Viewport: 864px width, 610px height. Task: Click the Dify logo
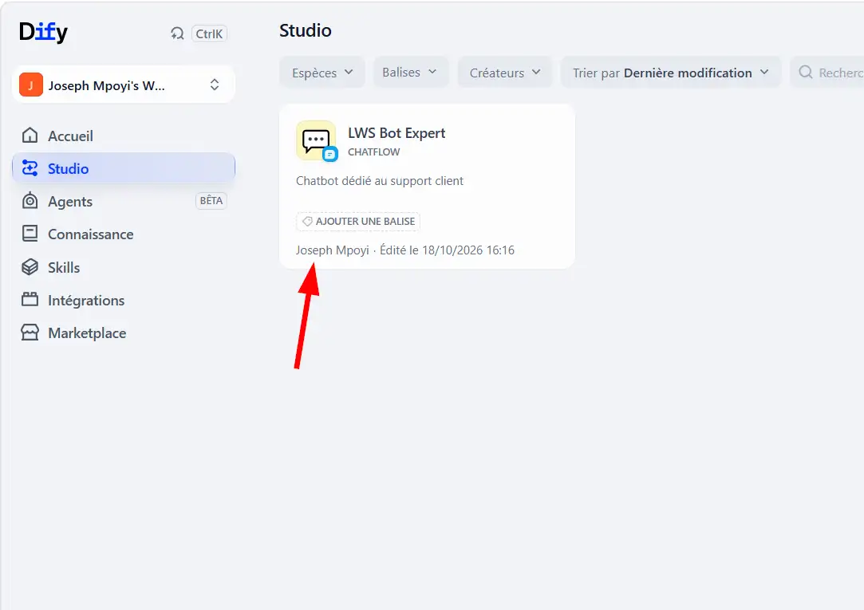click(43, 32)
